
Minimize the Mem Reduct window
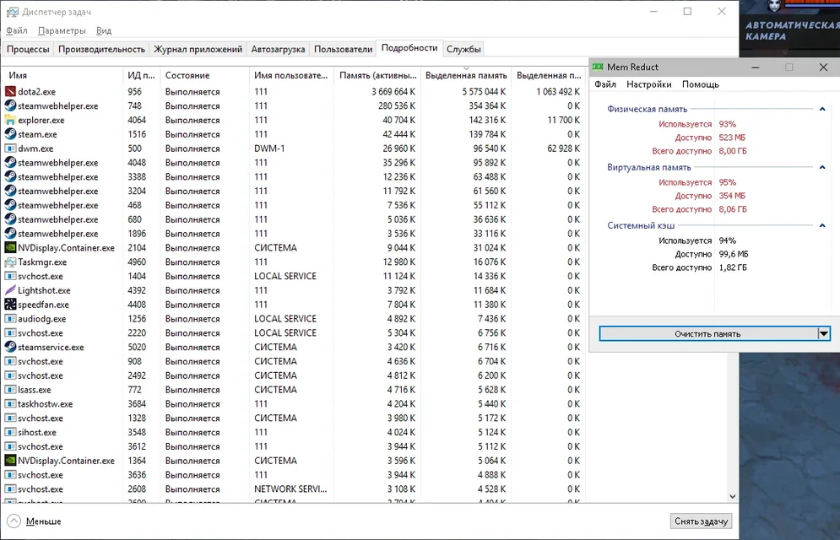pyautogui.click(x=756, y=67)
